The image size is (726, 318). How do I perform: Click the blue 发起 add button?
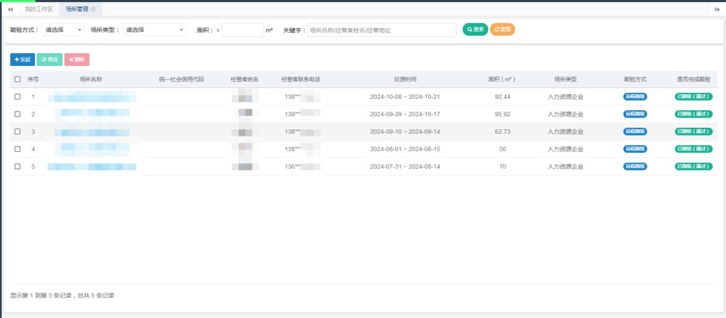coord(22,60)
